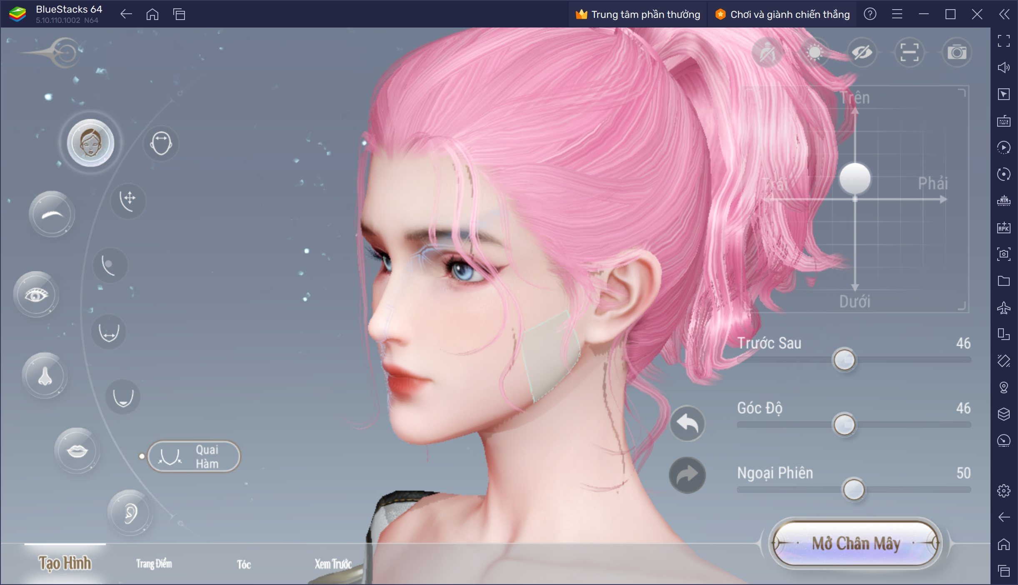Click the Ngoại Phiên slider handle
The height and width of the screenshot is (585, 1018).
[x=853, y=489]
